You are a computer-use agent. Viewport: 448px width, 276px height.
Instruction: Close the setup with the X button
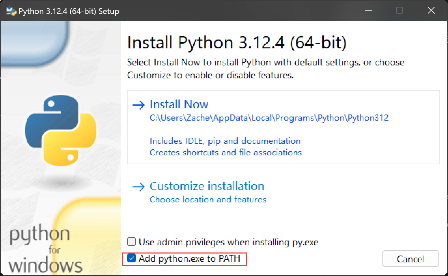point(431,11)
